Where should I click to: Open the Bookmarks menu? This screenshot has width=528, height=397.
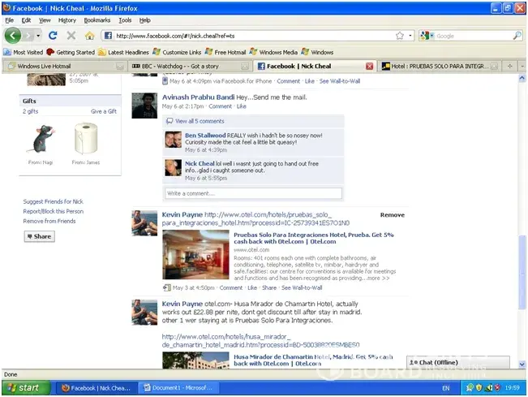[97, 19]
